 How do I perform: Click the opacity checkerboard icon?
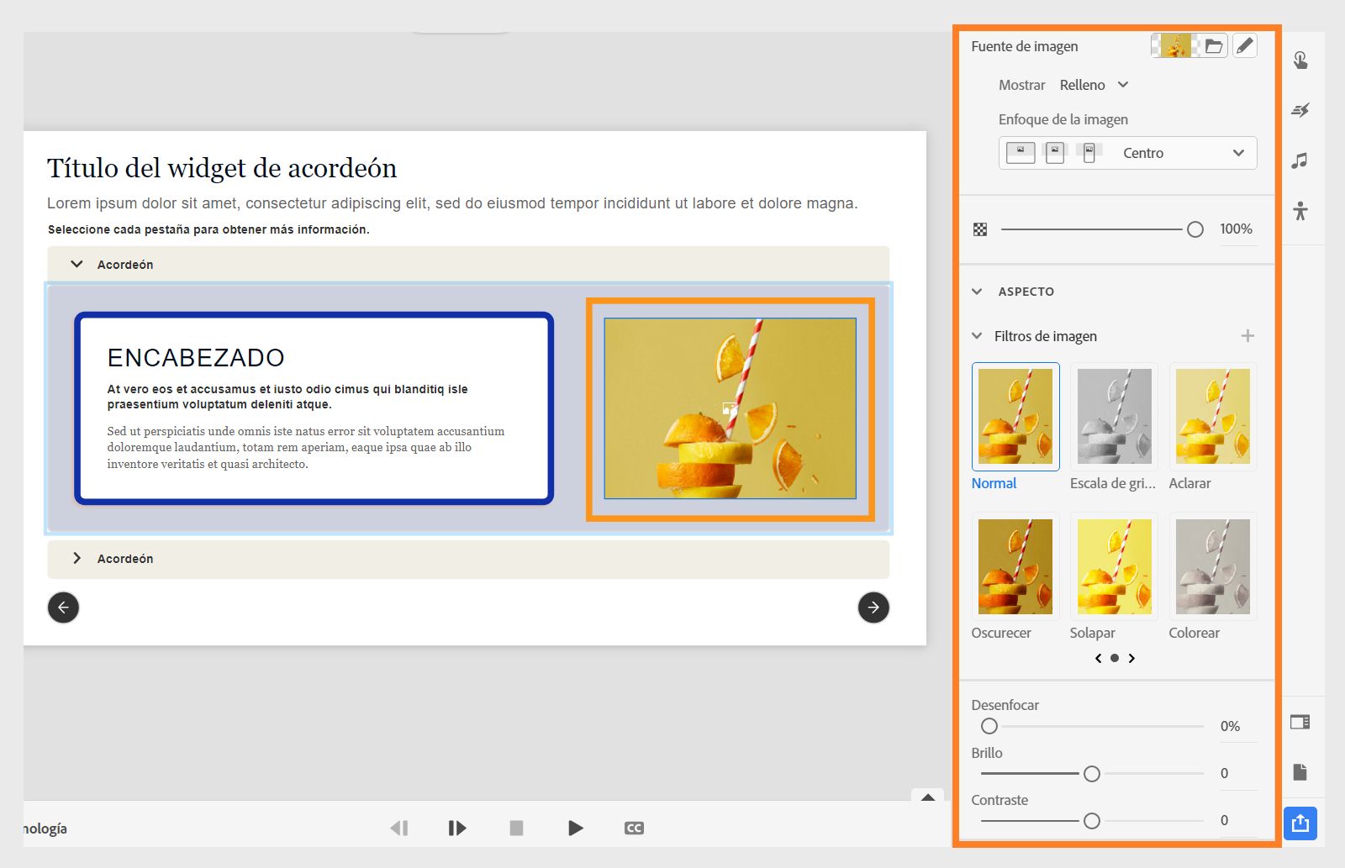point(980,229)
